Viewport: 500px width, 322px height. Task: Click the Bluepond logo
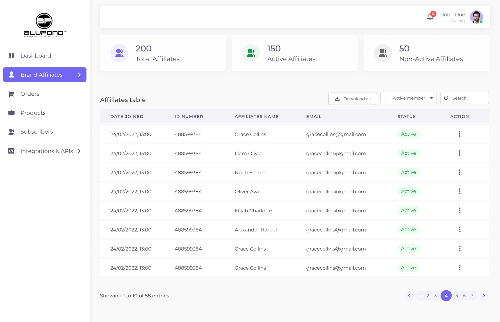(44, 25)
